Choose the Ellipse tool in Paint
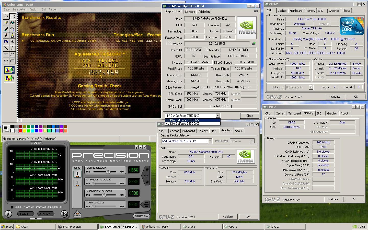The height and width of the screenshot is (230, 368). 6,61
